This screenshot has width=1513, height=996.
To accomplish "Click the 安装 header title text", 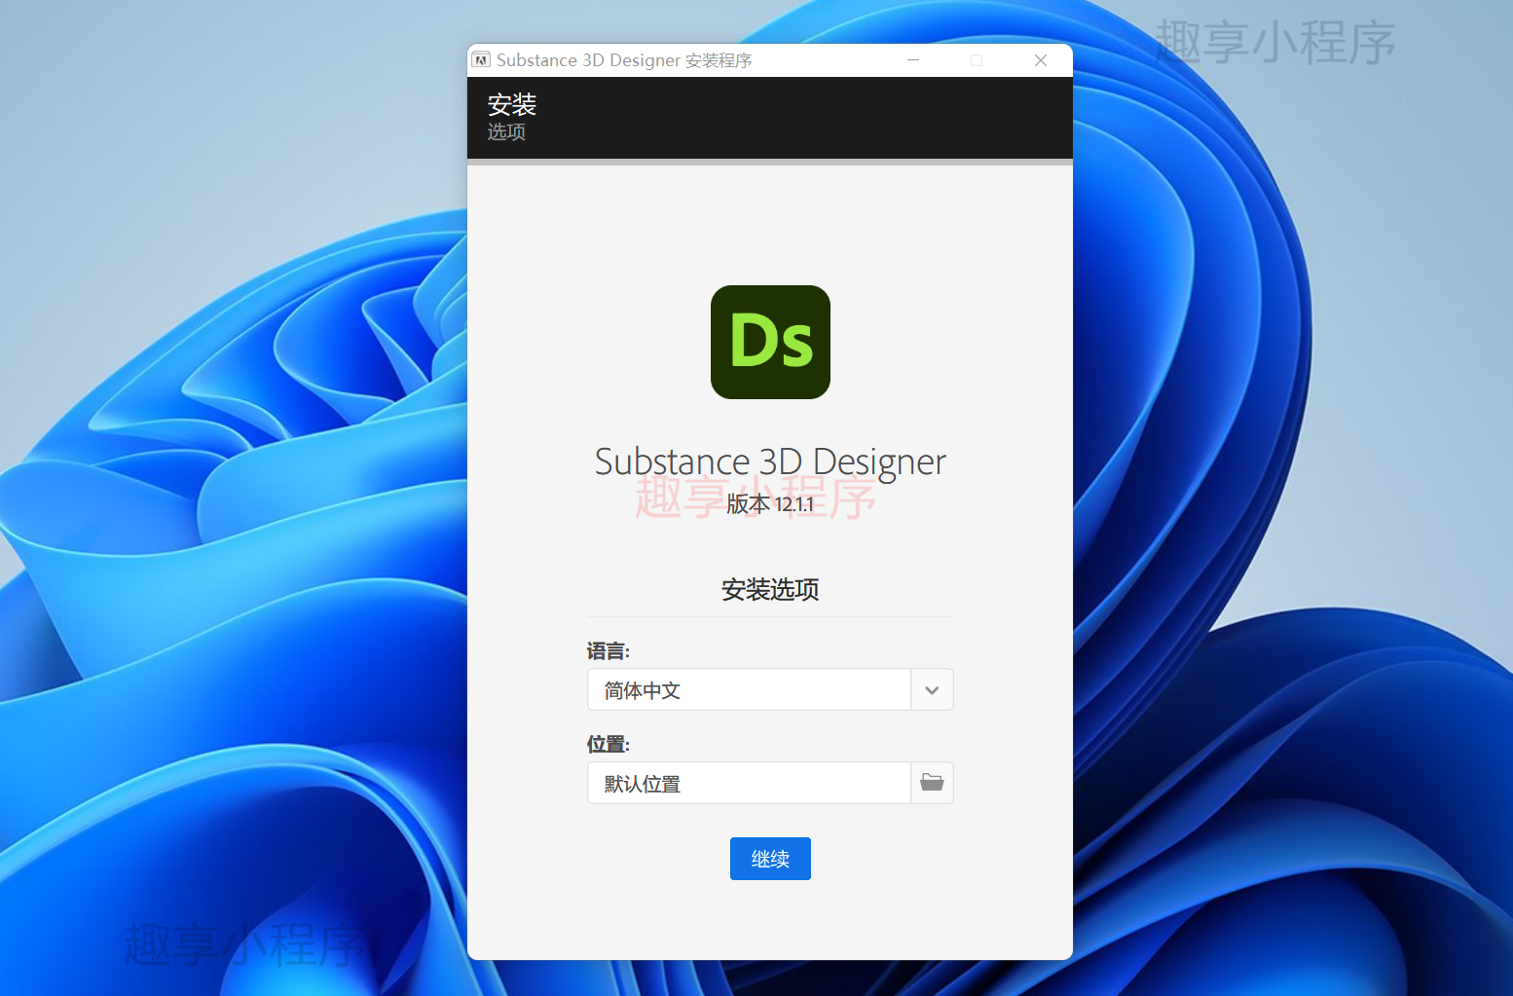I will 512,104.
